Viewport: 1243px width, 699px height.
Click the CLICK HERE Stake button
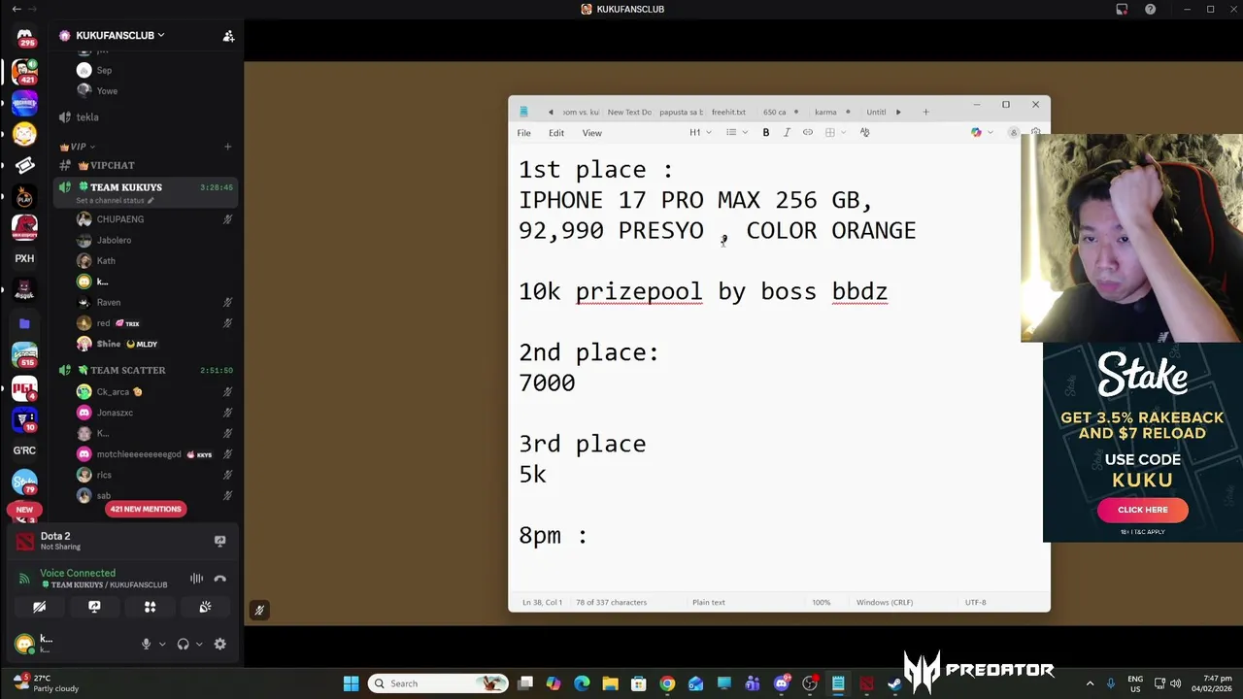click(1142, 510)
